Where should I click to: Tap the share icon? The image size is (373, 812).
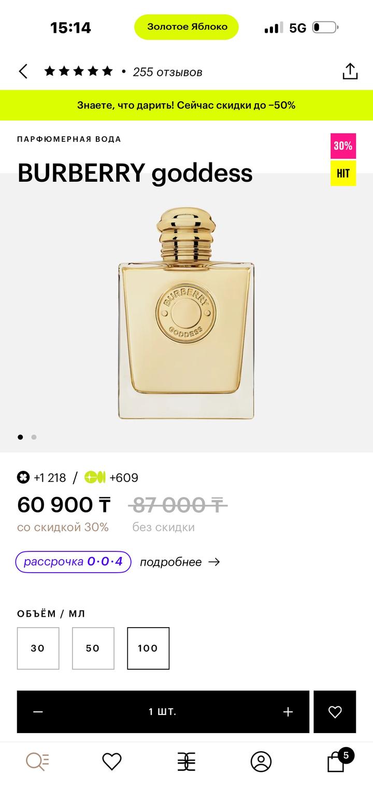350,72
